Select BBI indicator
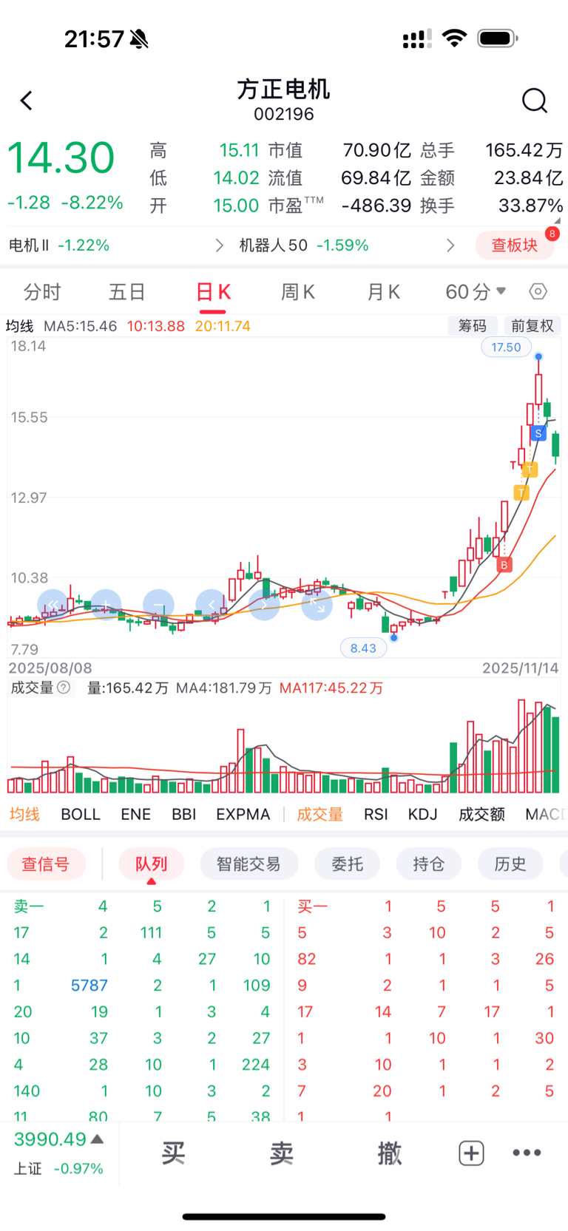This screenshot has height=1231, width=568. (x=184, y=814)
